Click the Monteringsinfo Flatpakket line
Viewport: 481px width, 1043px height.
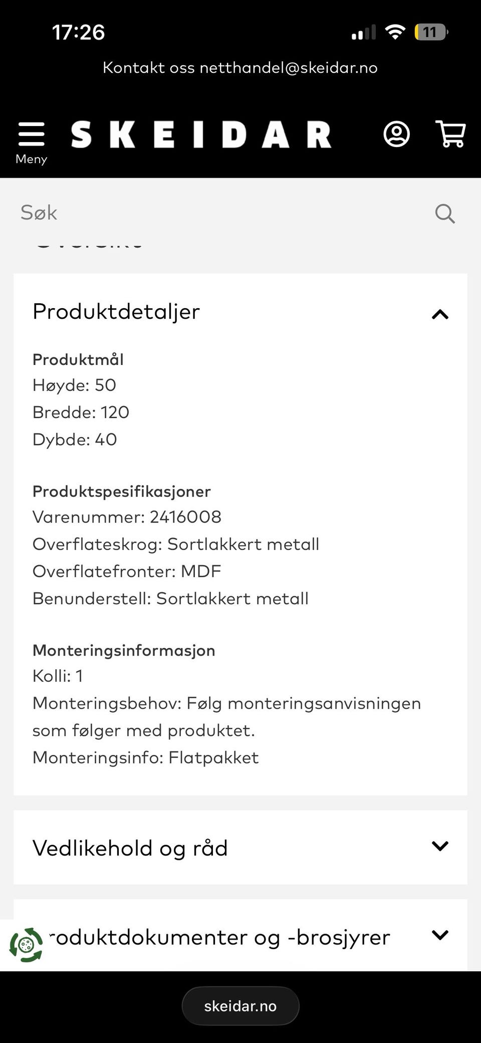tap(145, 757)
